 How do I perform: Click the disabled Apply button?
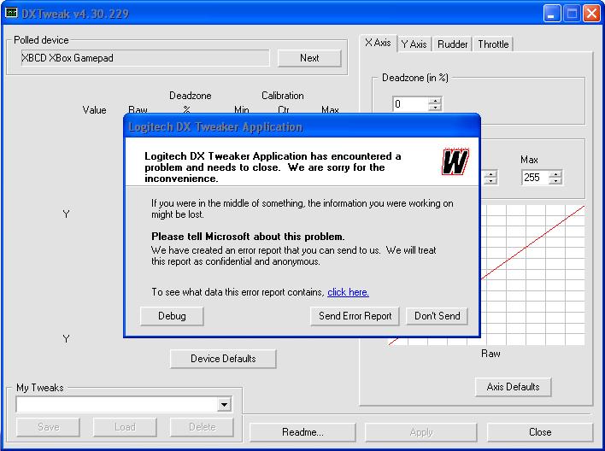click(421, 432)
